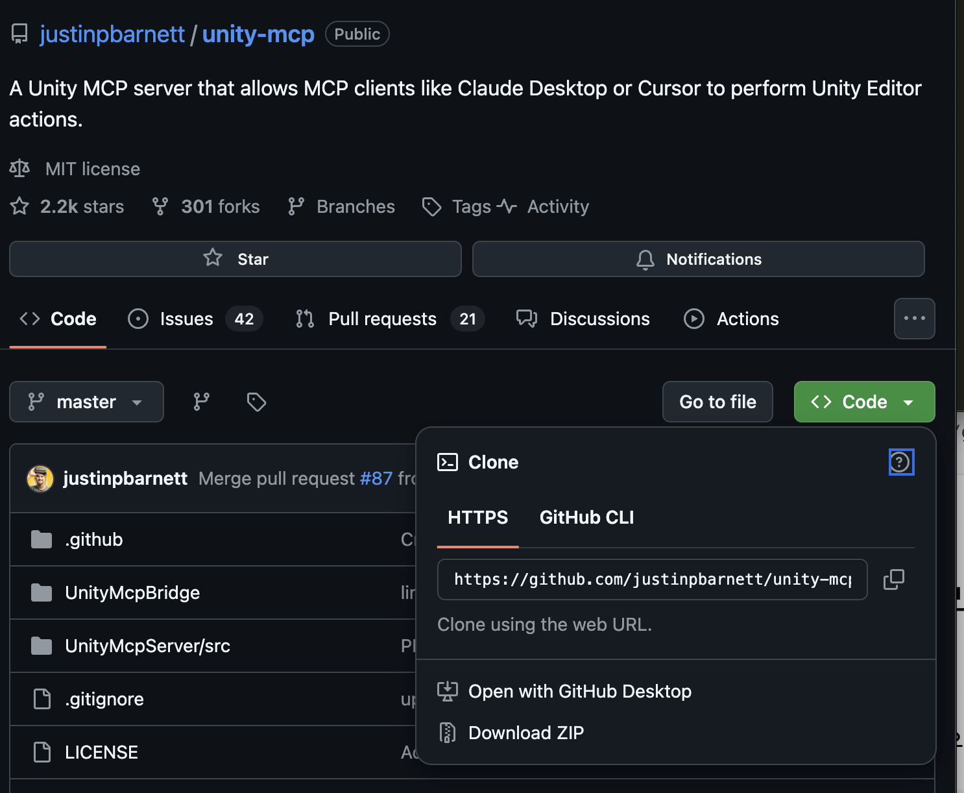
Task: Open pull request #87 link
Action: coord(376,478)
